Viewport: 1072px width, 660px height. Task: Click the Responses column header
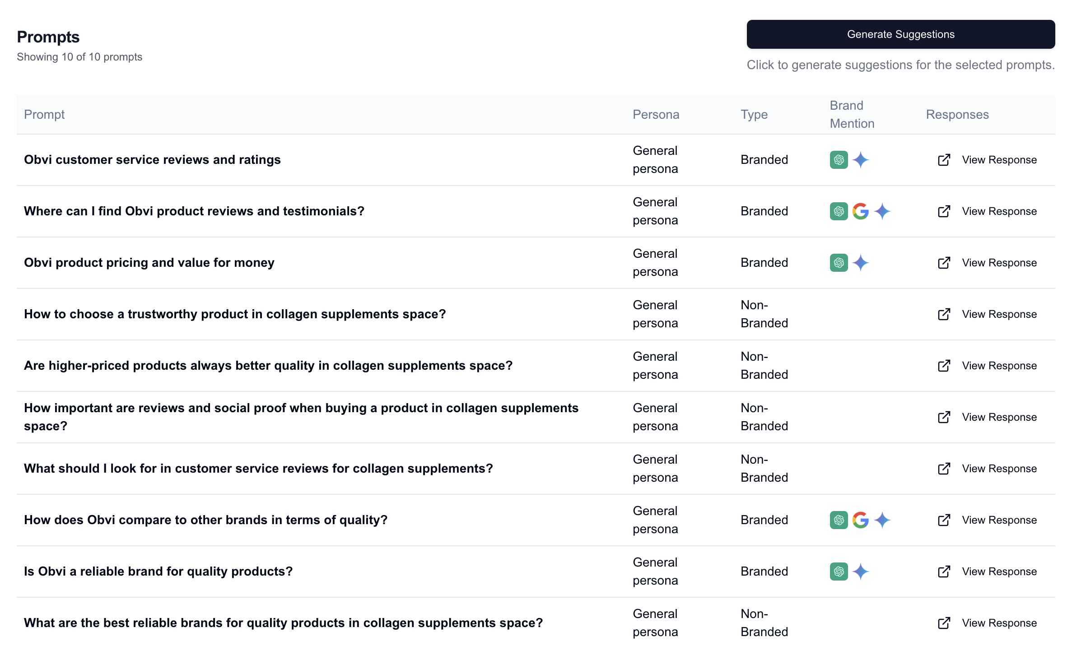[957, 115]
